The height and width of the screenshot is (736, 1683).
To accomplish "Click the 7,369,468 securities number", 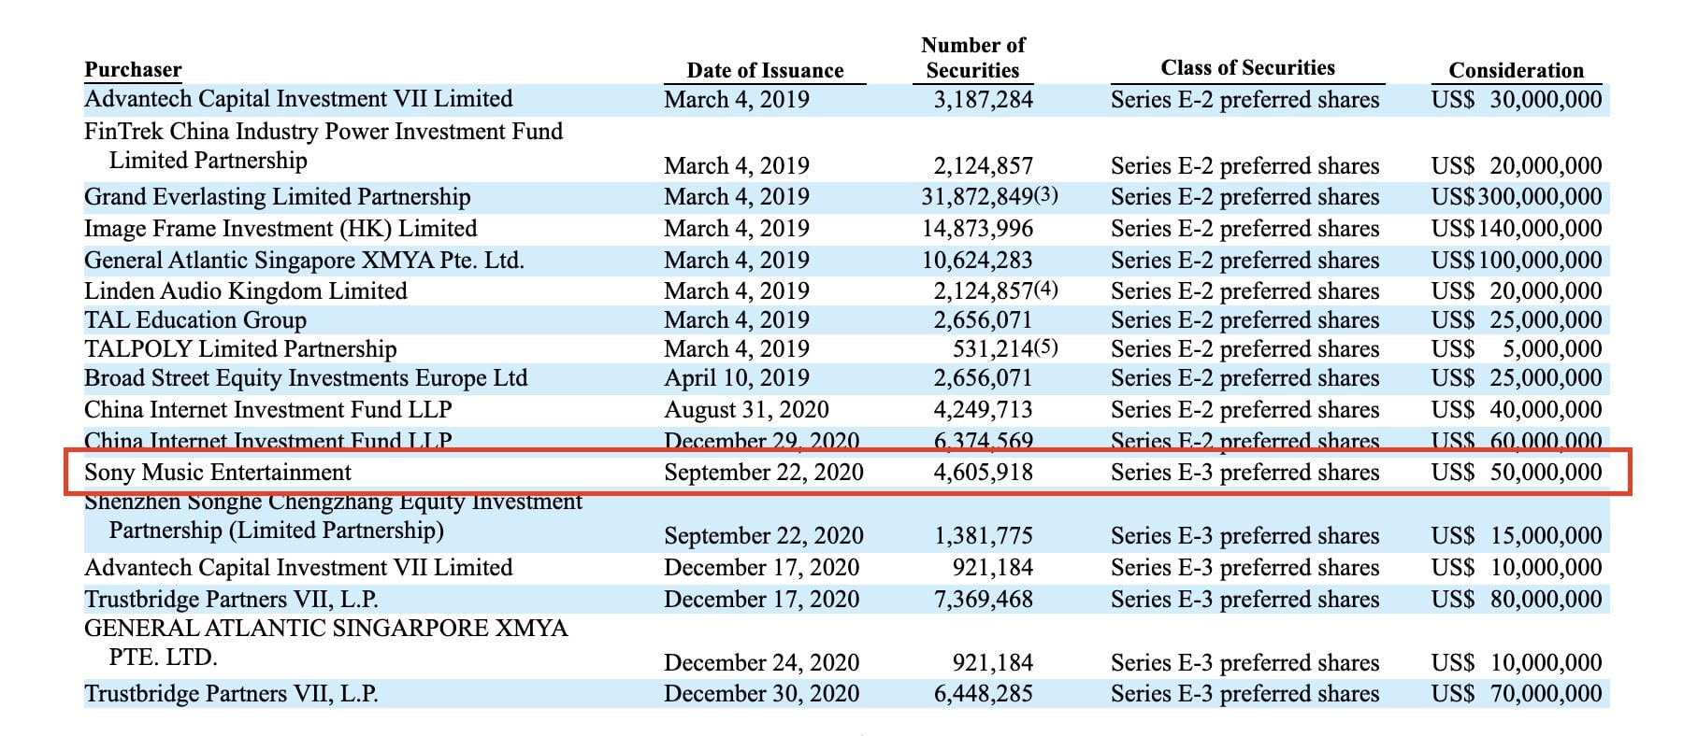I will (983, 600).
